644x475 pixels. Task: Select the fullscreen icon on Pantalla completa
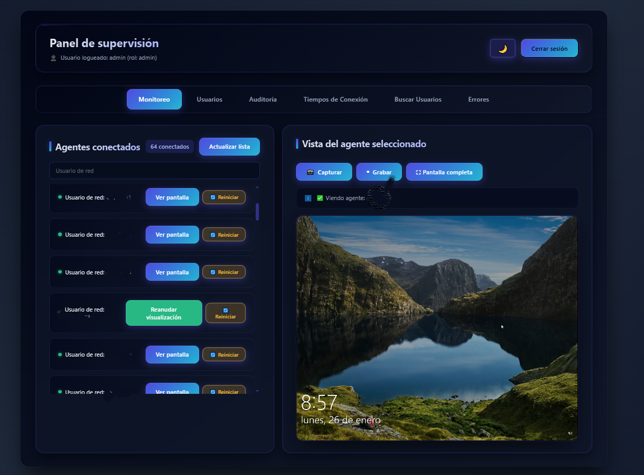(x=418, y=173)
